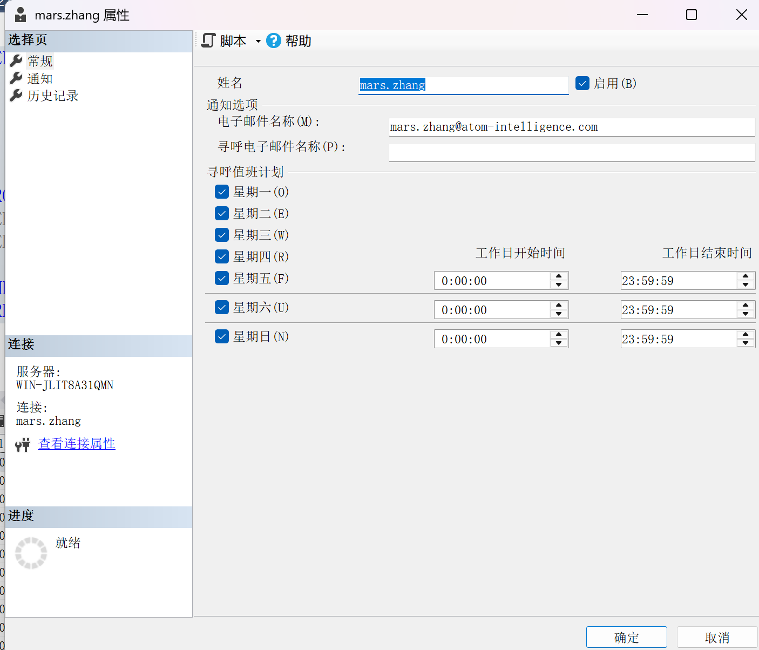Click the 脚本 script icon in toolbar
Image resolution: width=759 pixels, height=650 pixels.
(x=208, y=40)
